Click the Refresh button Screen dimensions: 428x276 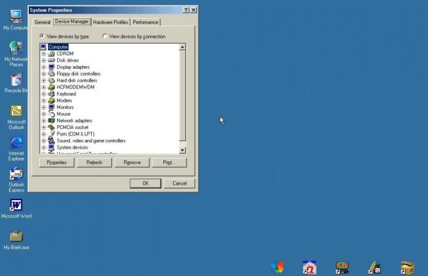coord(94,163)
